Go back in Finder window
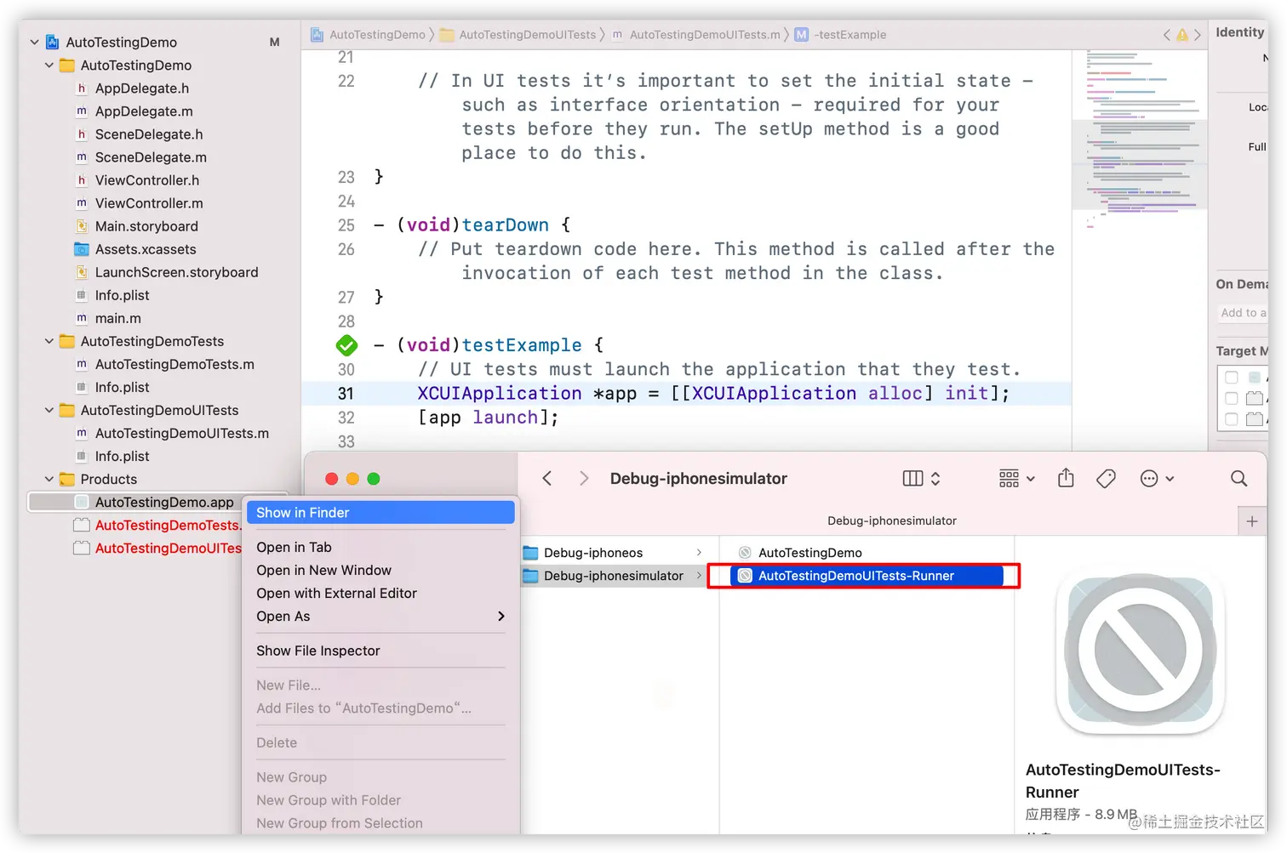1287x853 pixels. pyautogui.click(x=547, y=479)
